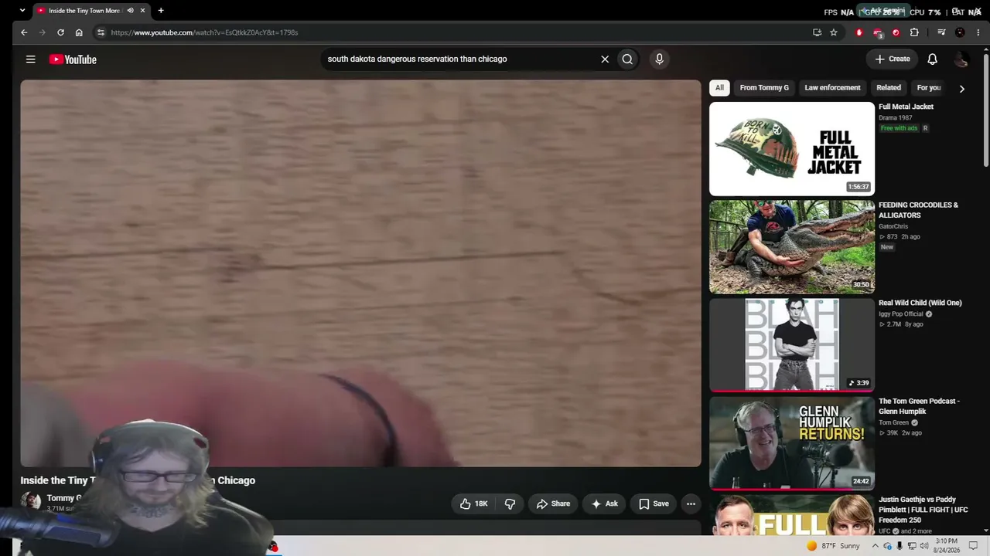Viewport: 990px width, 556px height.
Task: Focus the YouTube search box
Action: (x=460, y=59)
